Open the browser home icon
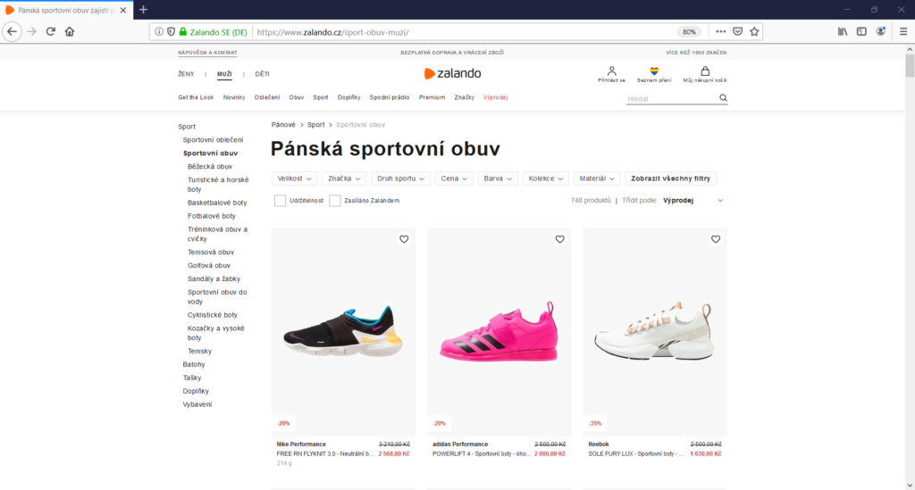The width and height of the screenshot is (915, 490). [x=70, y=31]
